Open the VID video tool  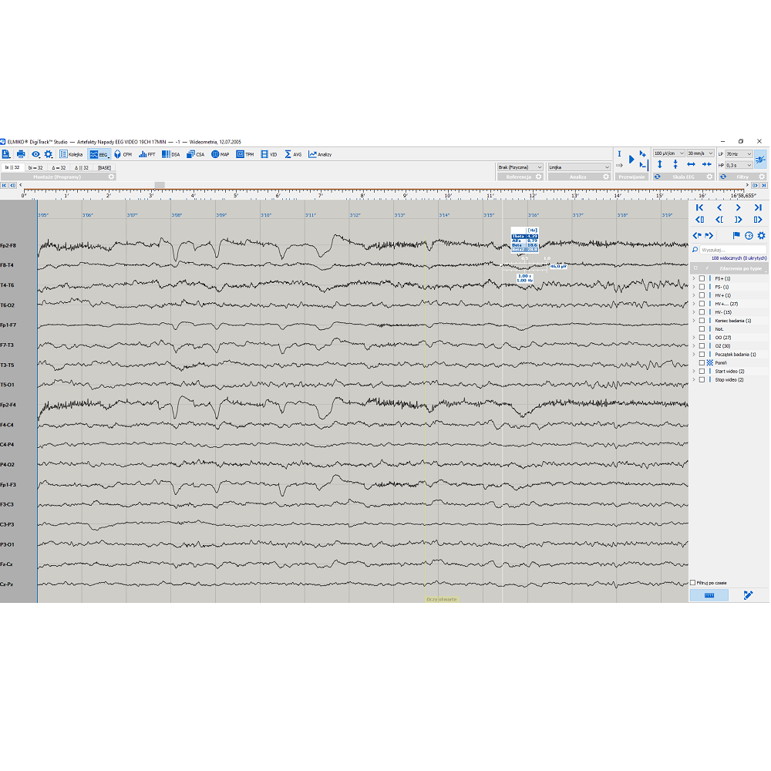coord(268,154)
